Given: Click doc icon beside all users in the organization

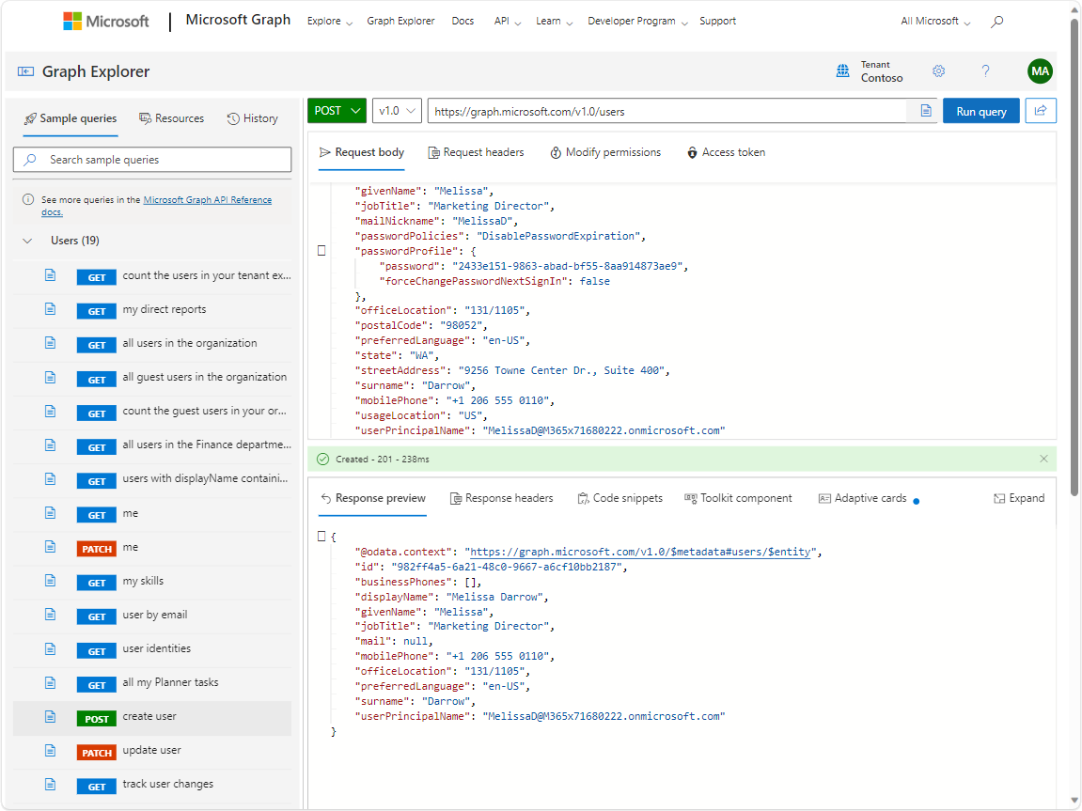Looking at the screenshot, I should (51, 343).
